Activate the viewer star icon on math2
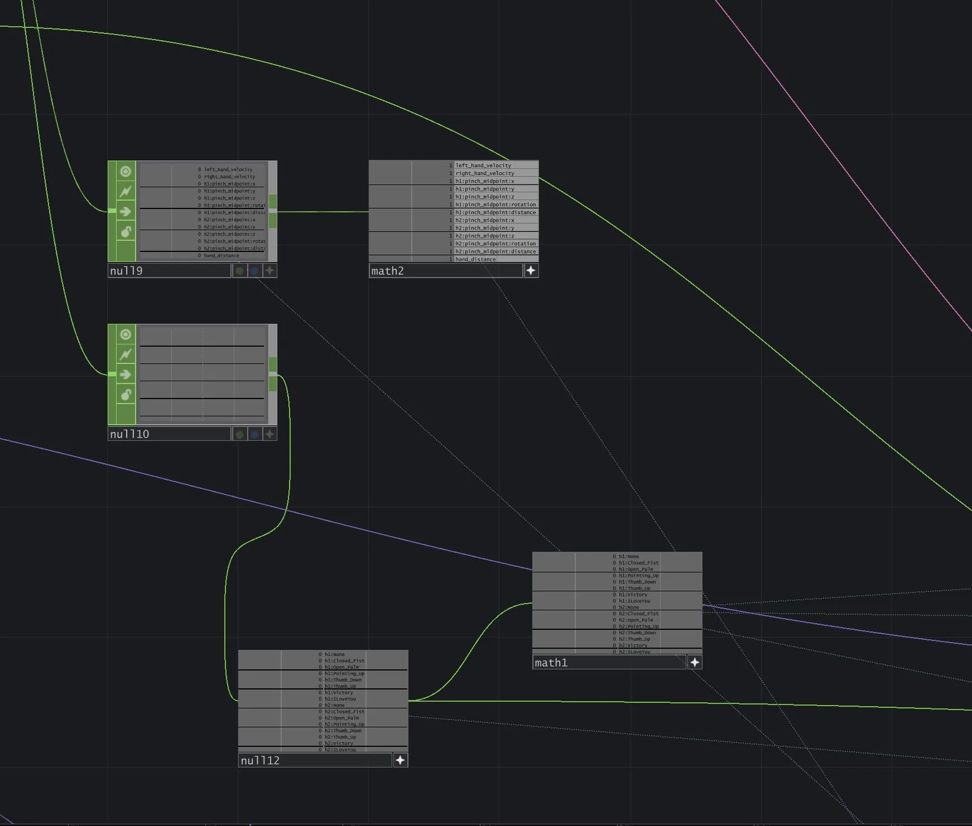The width and height of the screenshot is (972, 826). [531, 271]
